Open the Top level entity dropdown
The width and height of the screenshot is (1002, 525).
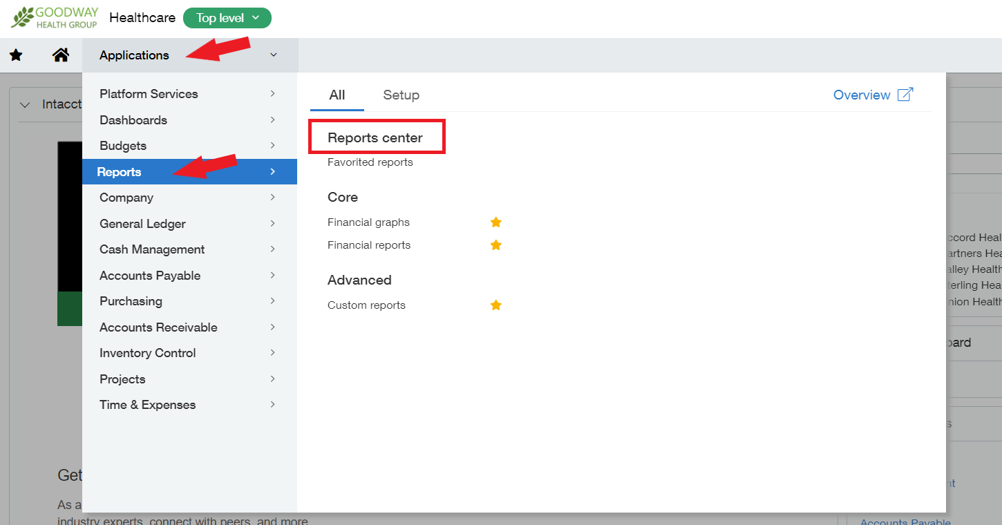[x=227, y=18]
